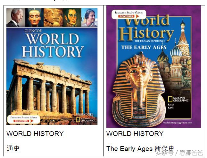Click the terracotta warrior portrait thumbnail
Screen dimensions: 207x158
[53, 18]
